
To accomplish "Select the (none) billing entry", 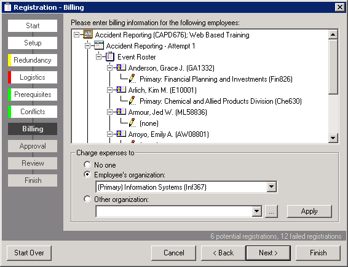I will pyautogui.click(x=149, y=123).
